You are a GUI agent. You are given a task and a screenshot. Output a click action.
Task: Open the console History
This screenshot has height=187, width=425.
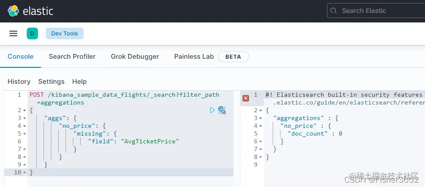pos(19,82)
